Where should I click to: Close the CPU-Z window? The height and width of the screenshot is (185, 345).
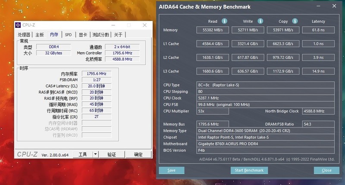pyautogui.click(x=144, y=25)
